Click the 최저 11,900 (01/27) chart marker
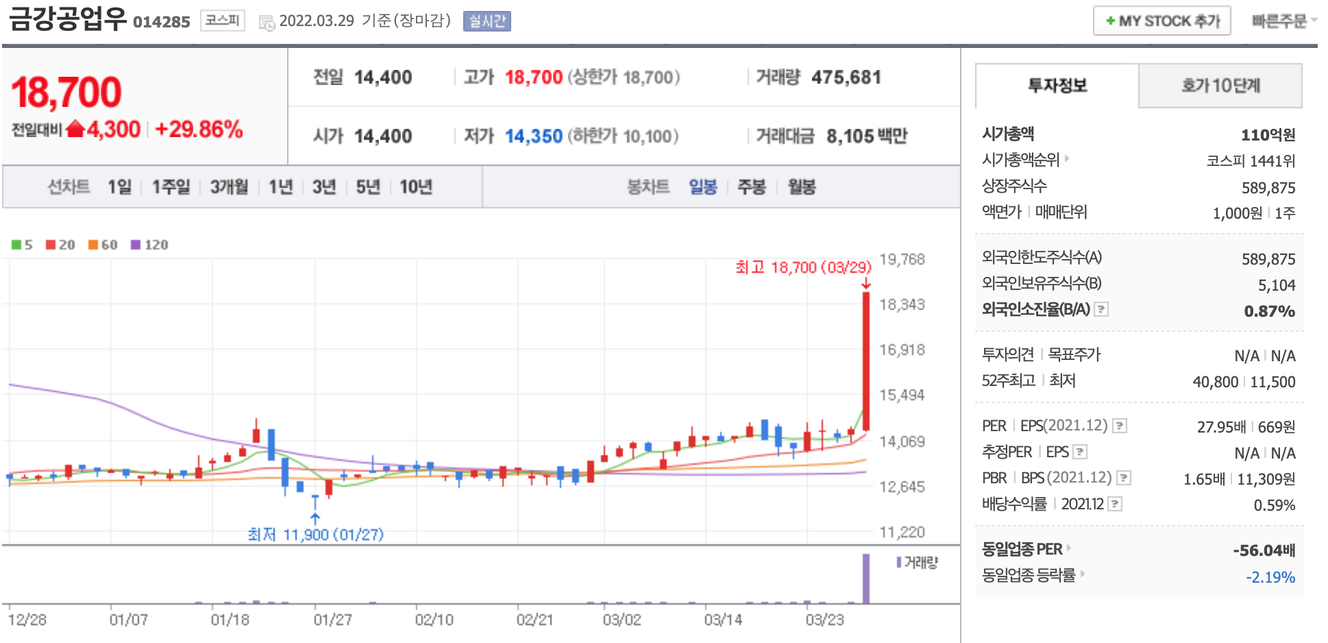The width and height of the screenshot is (1328, 643). coord(316,534)
